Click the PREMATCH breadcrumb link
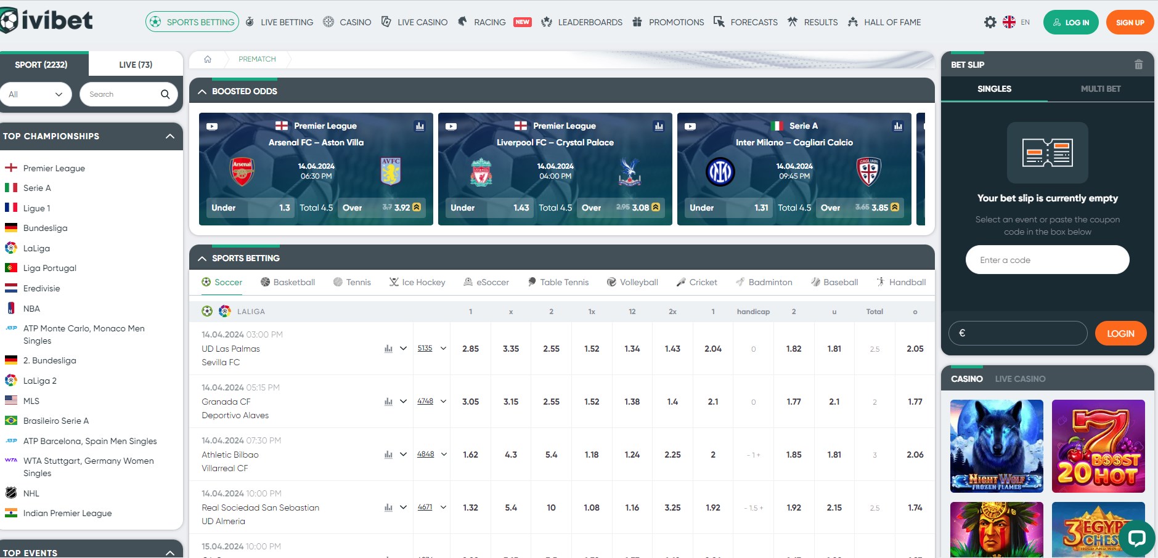Screen dimensions: 1158x558 257,59
